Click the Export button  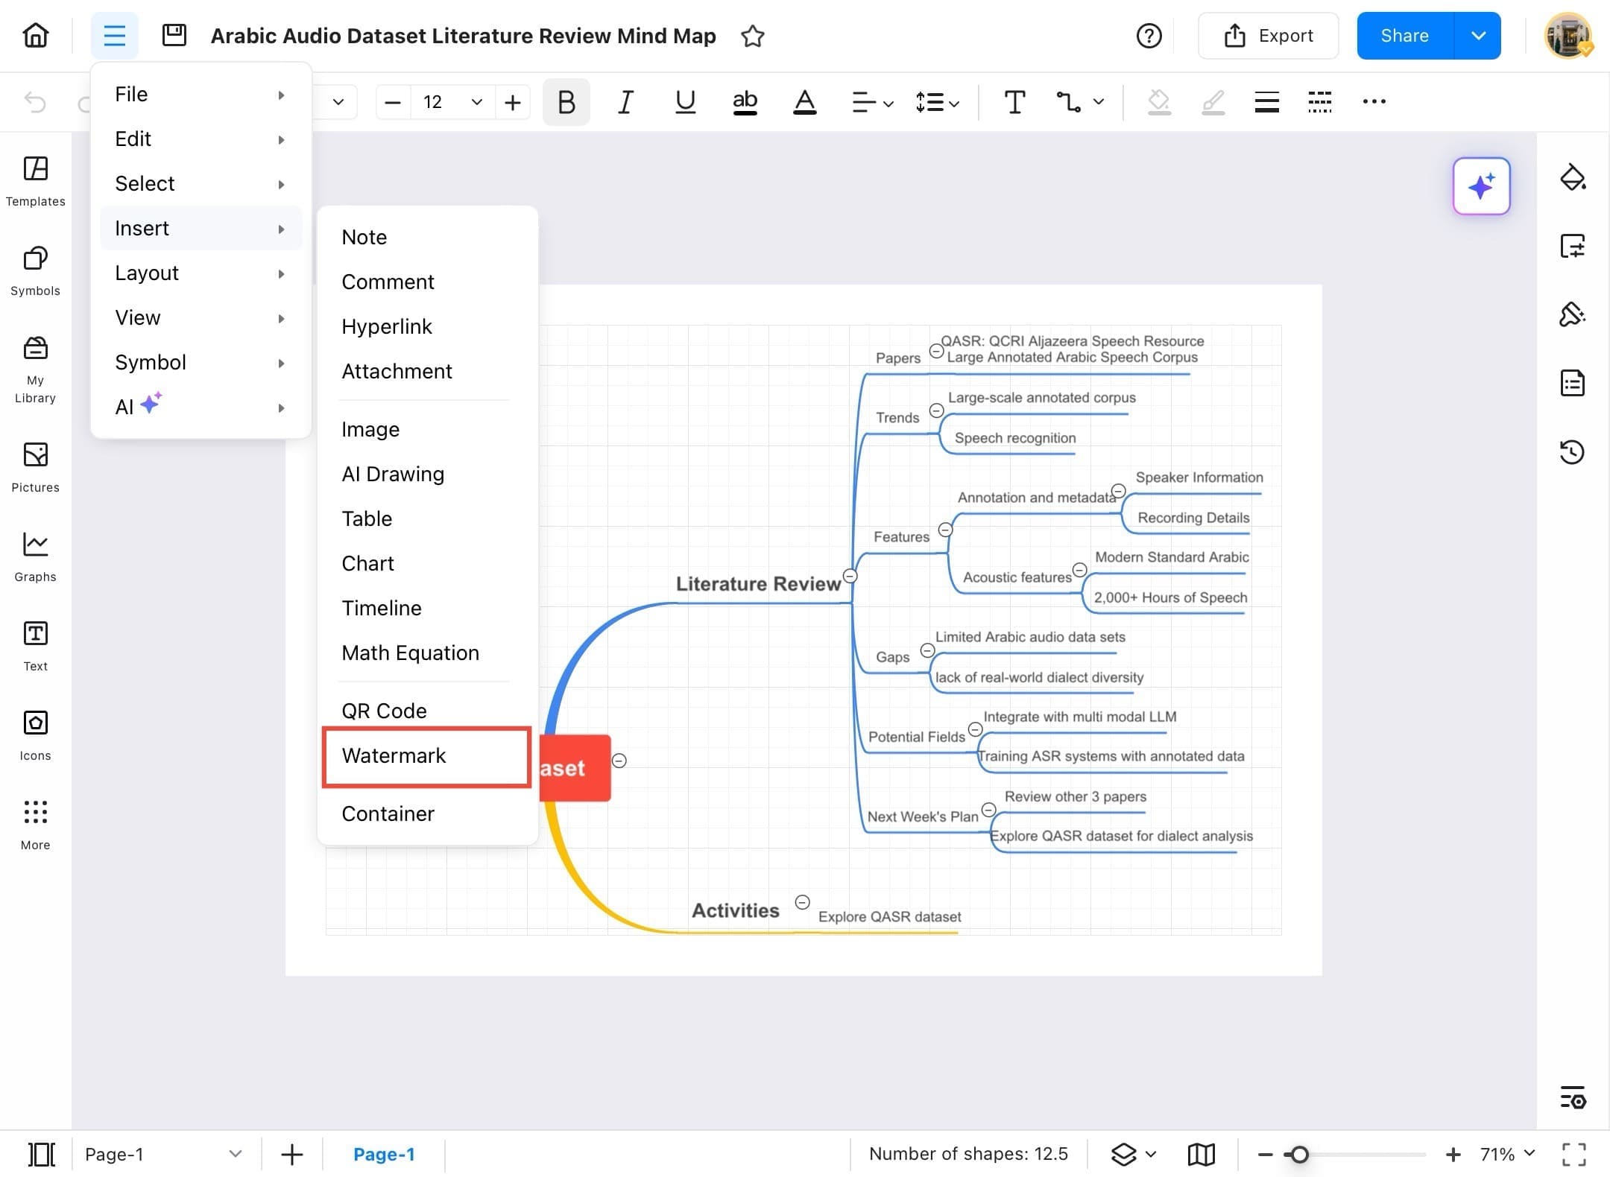[1268, 36]
